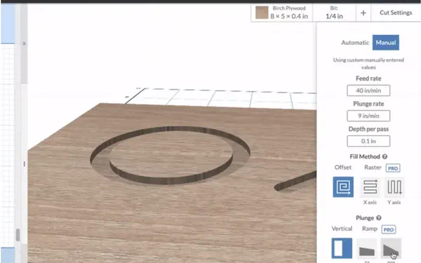Viewport: 421px width, 263px height.
Task: Click the PRO badge next to Raster
Action: point(393,168)
